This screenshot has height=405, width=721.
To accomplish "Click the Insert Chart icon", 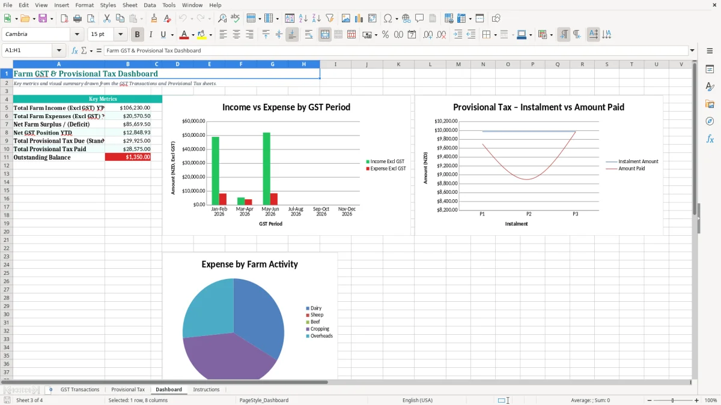I will coord(359,19).
